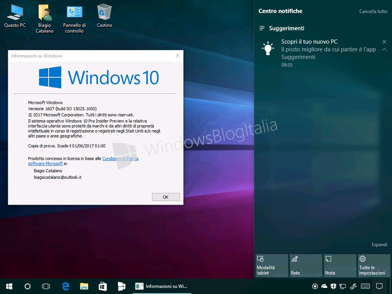Image resolution: width=392 pixels, height=294 pixels.
Task: Select the Biagio Catalano user folder icon
Action: pyautogui.click(x=45, y=19)
